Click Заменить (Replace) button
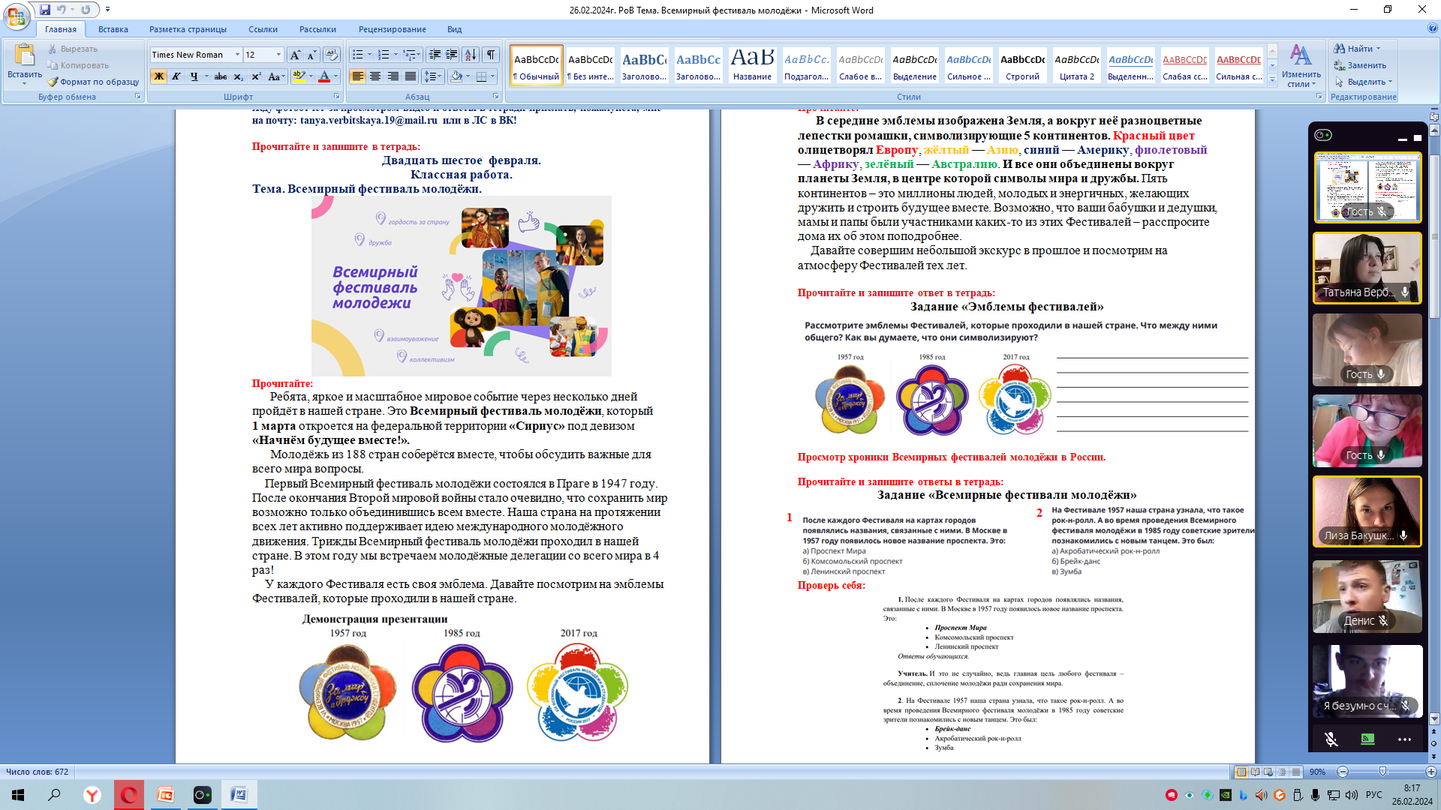The width and height of the screenshot is (1441, 810). [1360, 65]
